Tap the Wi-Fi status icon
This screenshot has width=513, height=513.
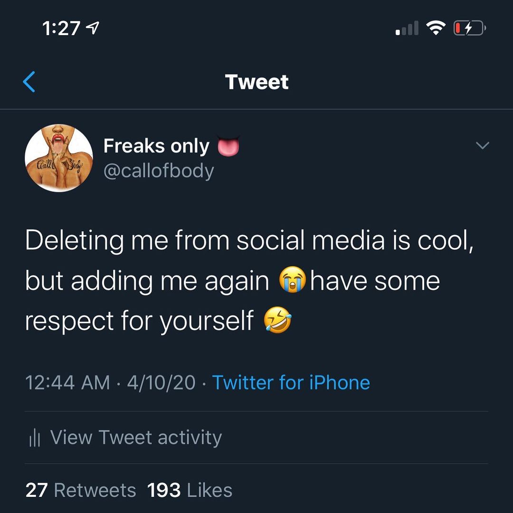[x=435, y=28]
